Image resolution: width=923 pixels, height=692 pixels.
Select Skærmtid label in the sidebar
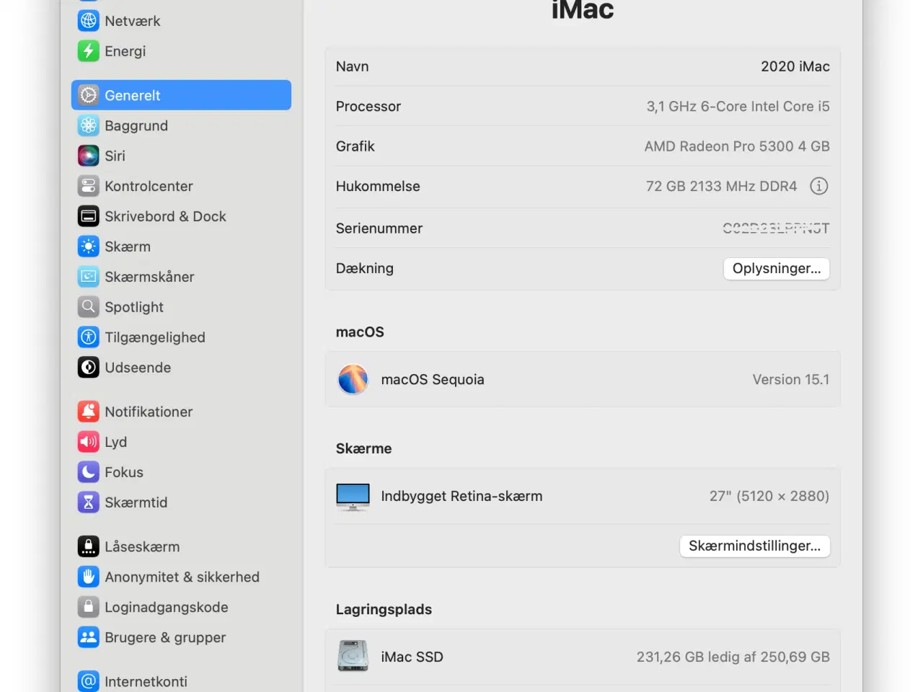click(x=136, y=502)
